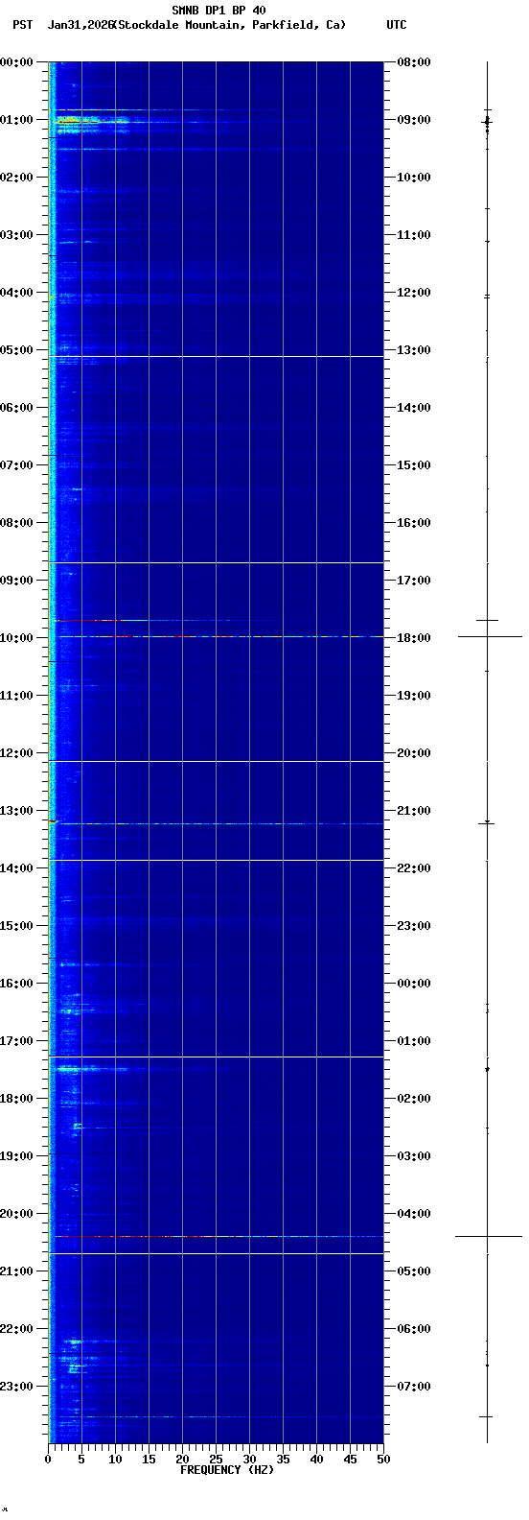Click frequency axis tick label '45'
This screenshot has height=1520, width=529.
pos(350,1460)
